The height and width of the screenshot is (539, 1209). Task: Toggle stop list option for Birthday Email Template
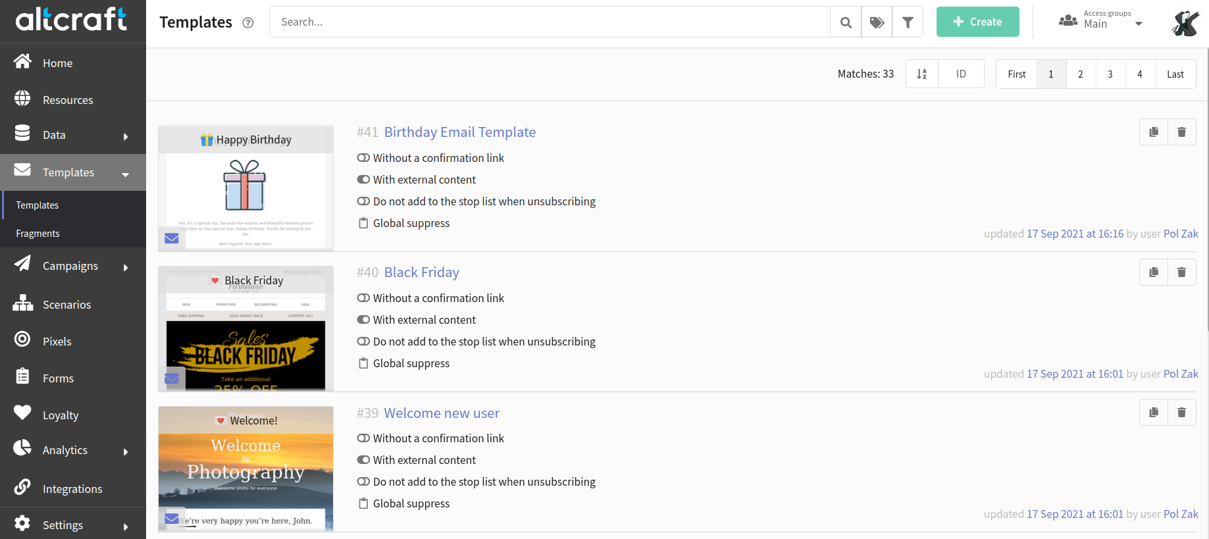(363, 201)
